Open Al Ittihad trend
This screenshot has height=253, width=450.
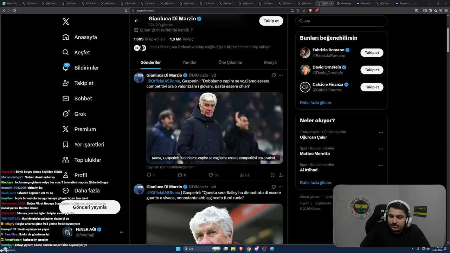pyautogui.click(x=309, y=170)
